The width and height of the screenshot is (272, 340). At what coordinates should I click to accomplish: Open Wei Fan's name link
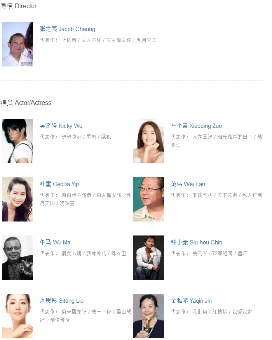click(x=188, y=184)
